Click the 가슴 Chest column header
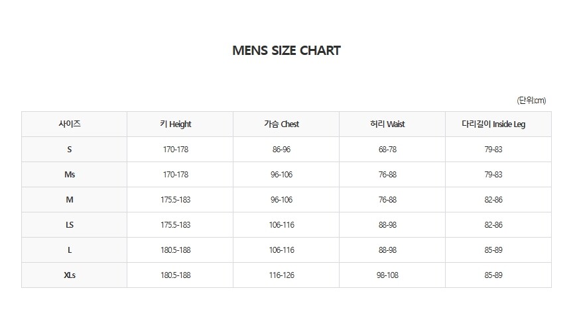The height and width of the screenshot is (323, 577). (281, 124)
